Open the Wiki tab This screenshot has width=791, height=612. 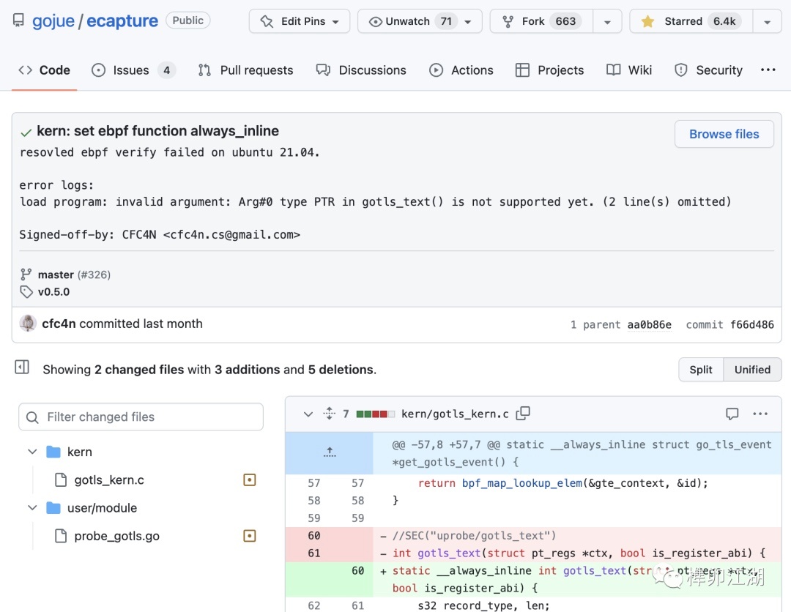coord(629,70)
